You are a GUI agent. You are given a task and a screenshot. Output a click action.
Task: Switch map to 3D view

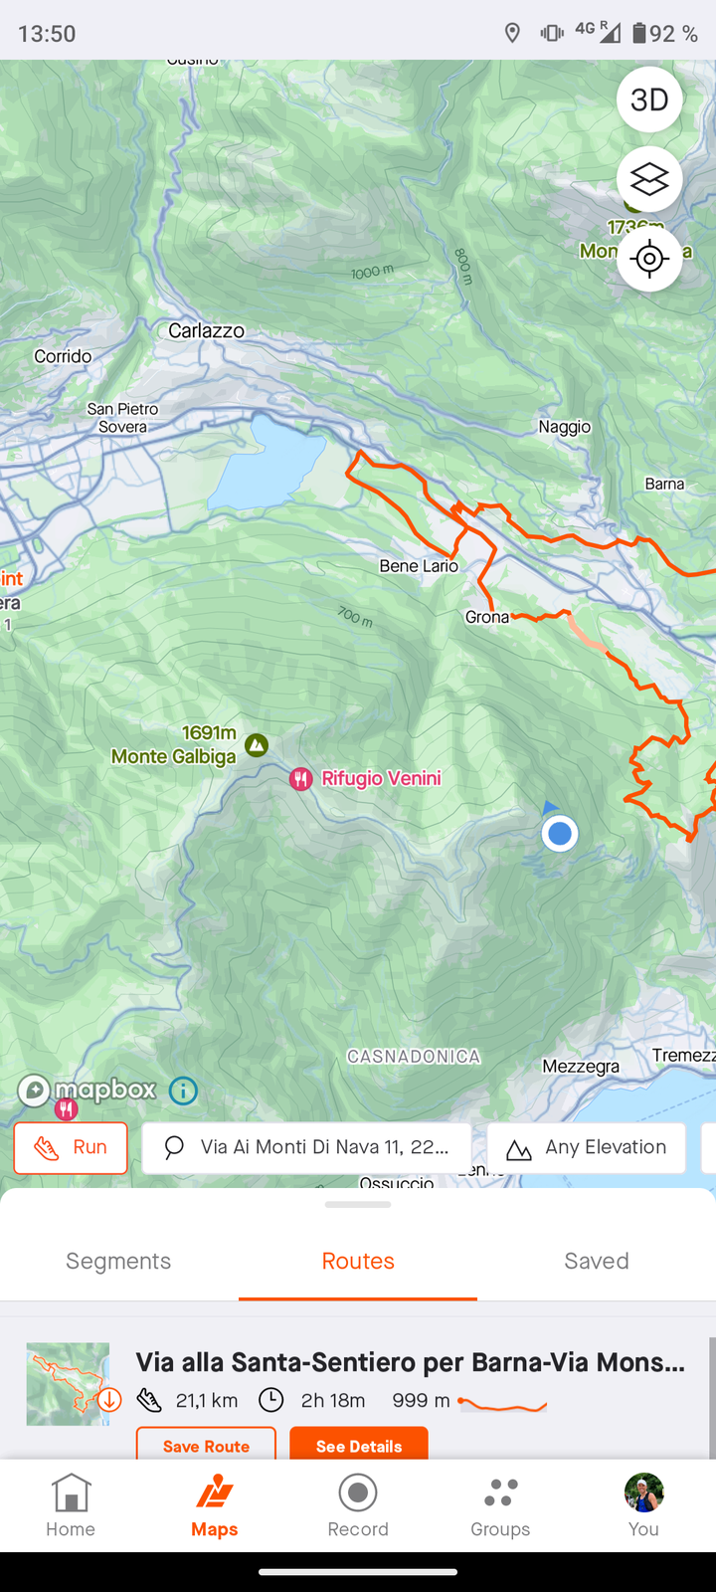[649, 99]
